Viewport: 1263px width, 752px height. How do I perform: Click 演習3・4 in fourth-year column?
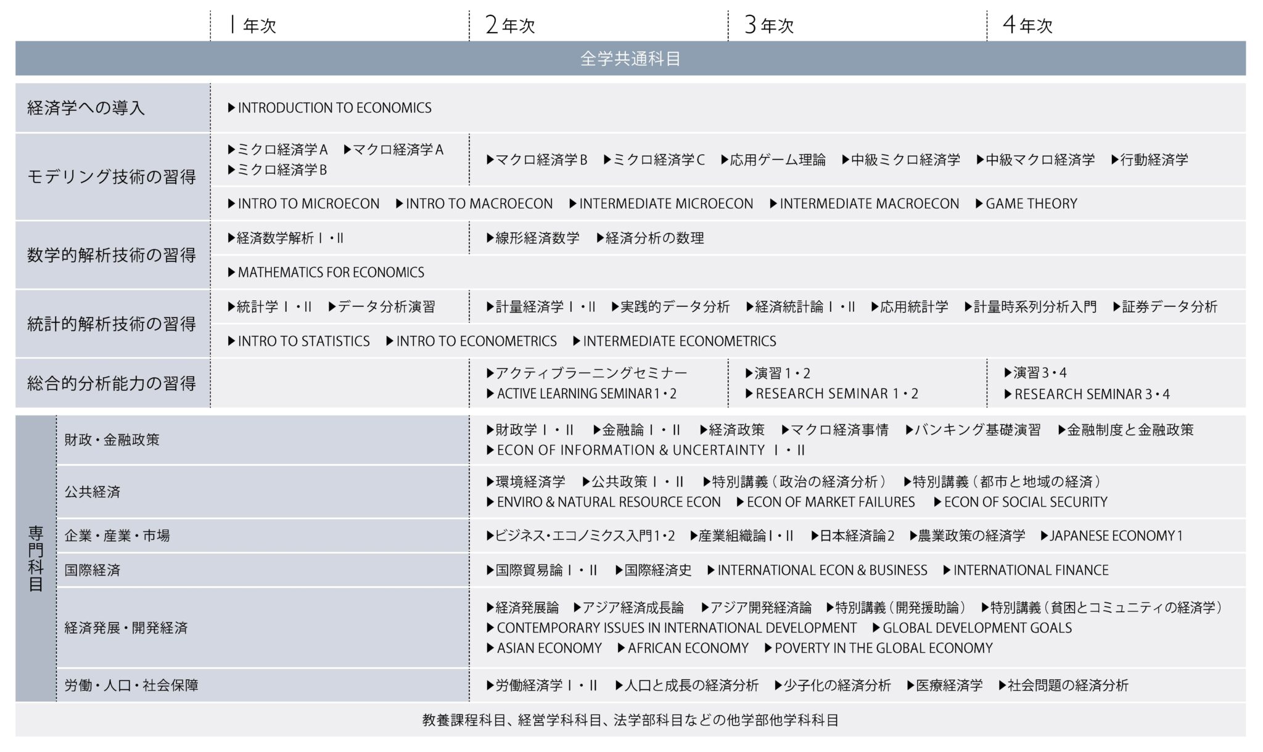point(1036,373)
